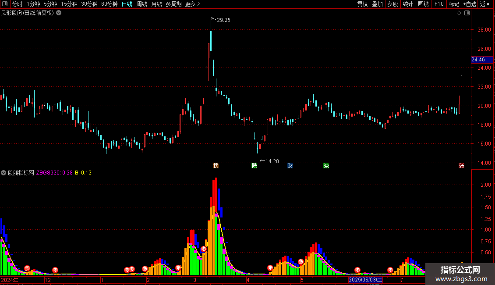Toggle the side panel icon at the chart's top-right
Image resolution: width=495 pixels, height=285 pixels.
point(467,13)
